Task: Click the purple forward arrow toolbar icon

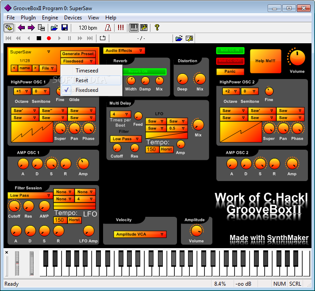Action: coord(31,27)
